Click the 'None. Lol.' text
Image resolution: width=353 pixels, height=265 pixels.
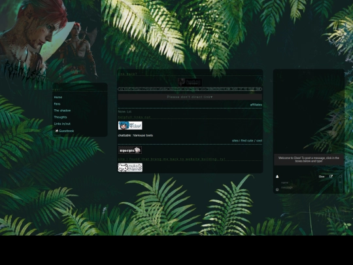tap(125, 111)
